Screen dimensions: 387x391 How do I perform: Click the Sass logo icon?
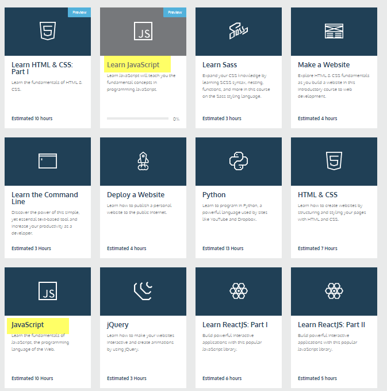239,31
